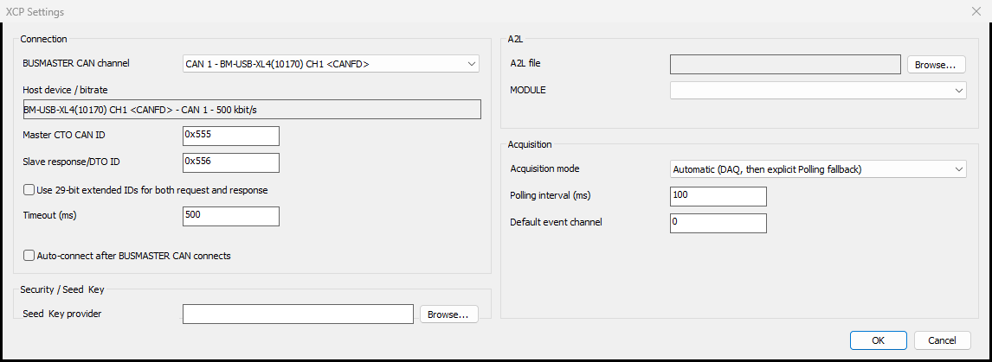
Task: Click the 'MODULE' label
Action: 528,90
